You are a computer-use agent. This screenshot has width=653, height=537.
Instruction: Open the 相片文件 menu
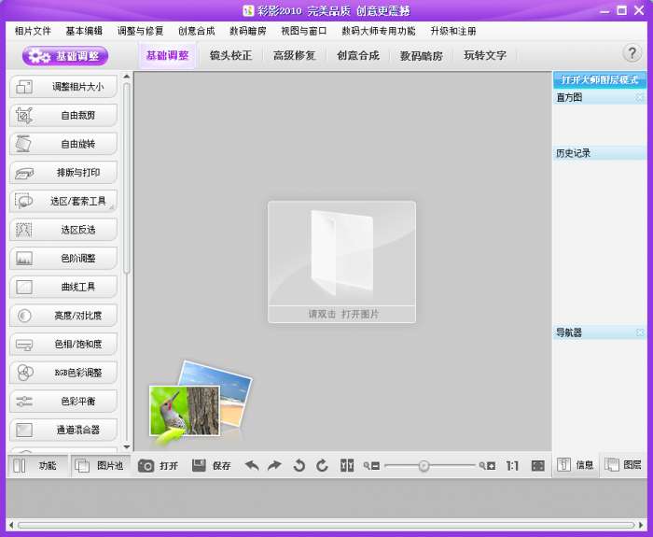pos(33,31)
